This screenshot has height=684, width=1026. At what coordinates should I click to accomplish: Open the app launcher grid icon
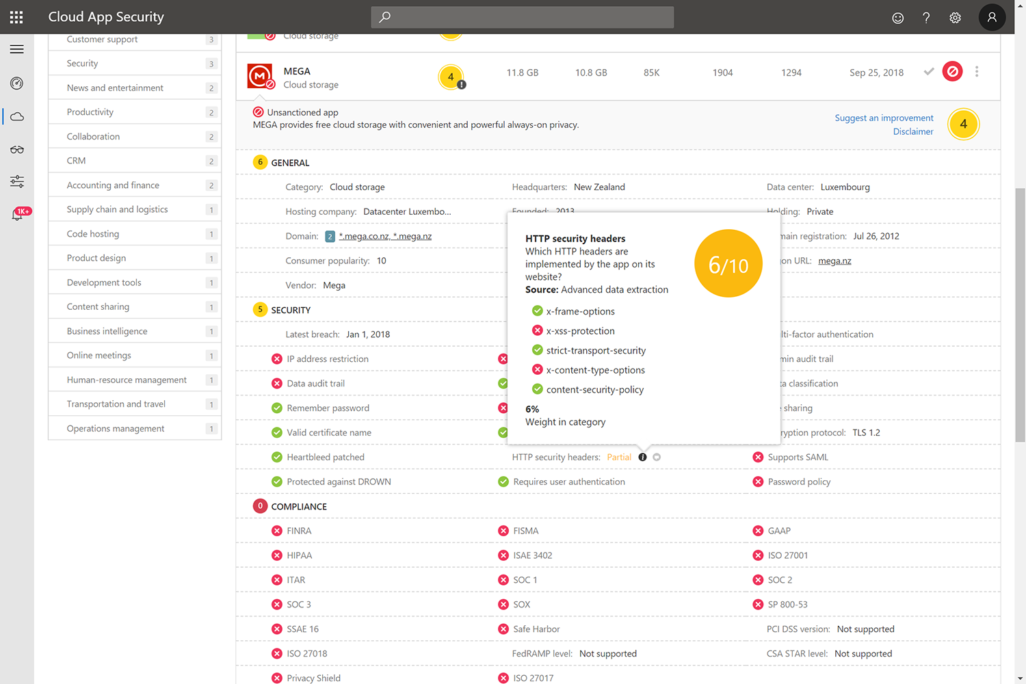tap(15, 16)
